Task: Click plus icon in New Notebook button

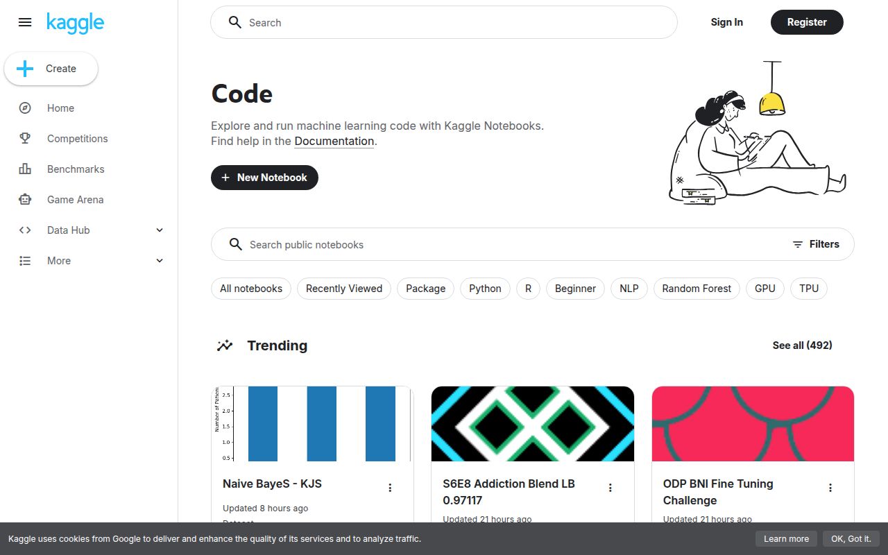Action: point(225,178)
